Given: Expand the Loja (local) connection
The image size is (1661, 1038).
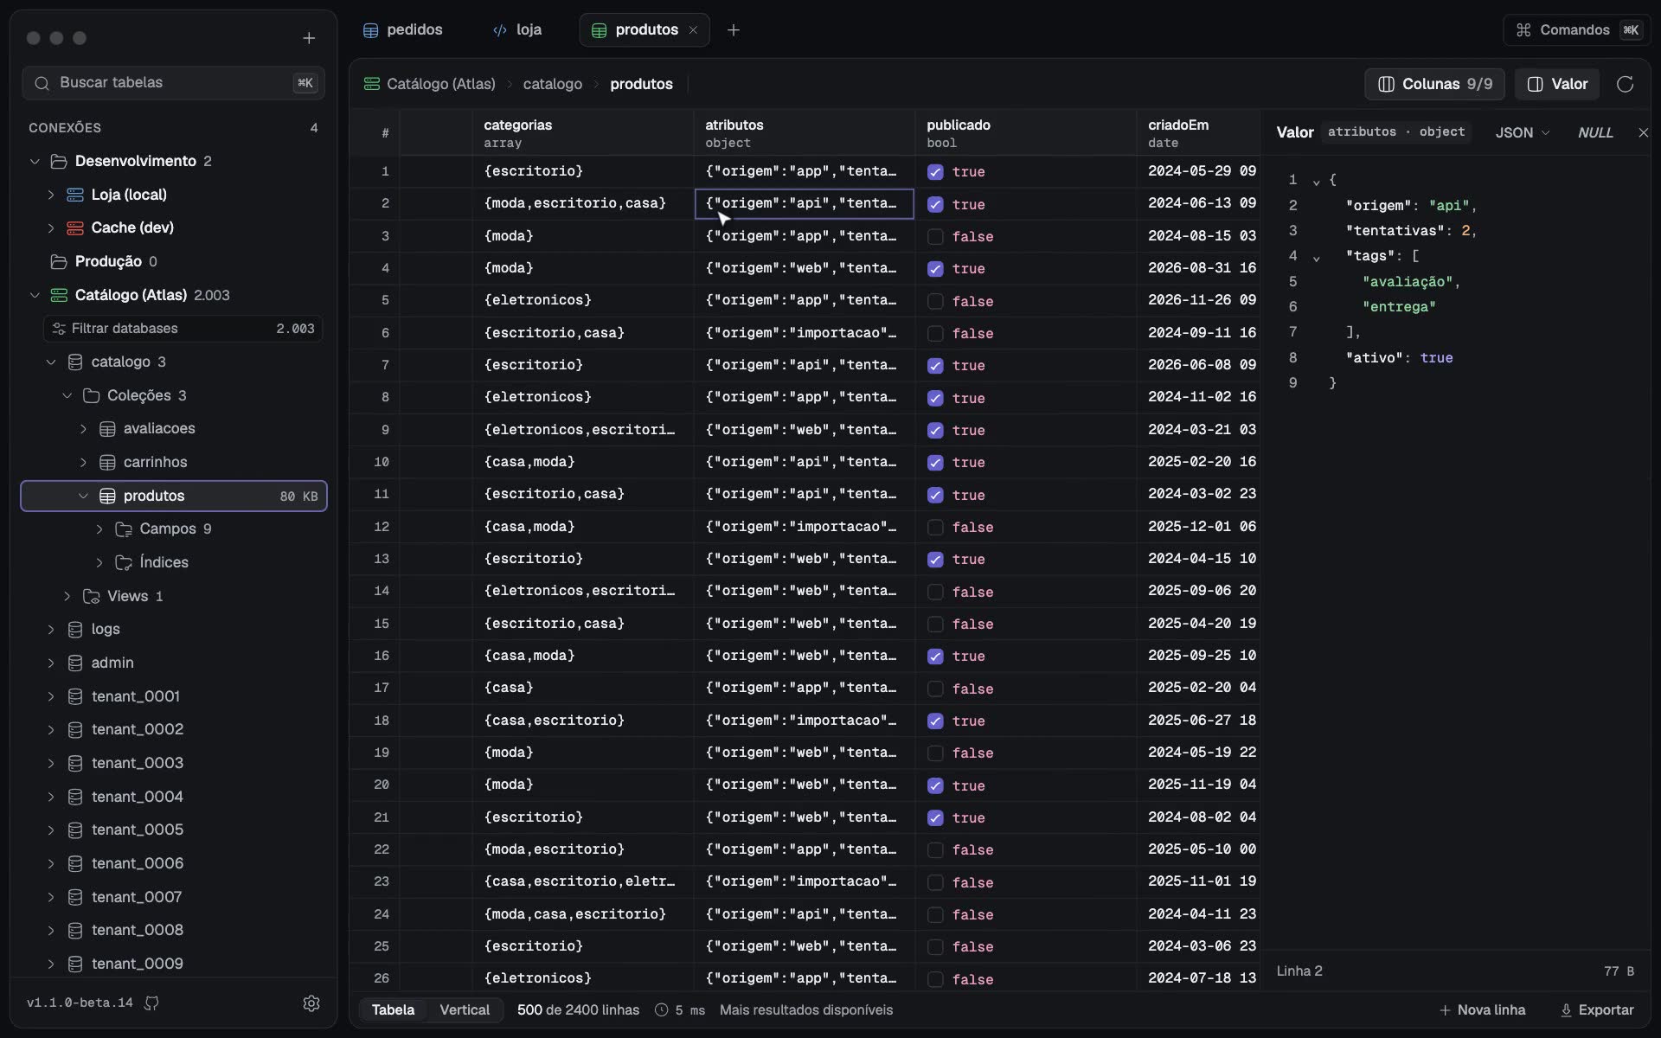Looking at the screenshot, I should click(x=51, y=195).
